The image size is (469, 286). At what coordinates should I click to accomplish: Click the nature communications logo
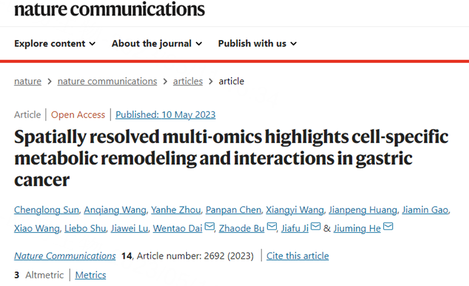coord(109,9)
